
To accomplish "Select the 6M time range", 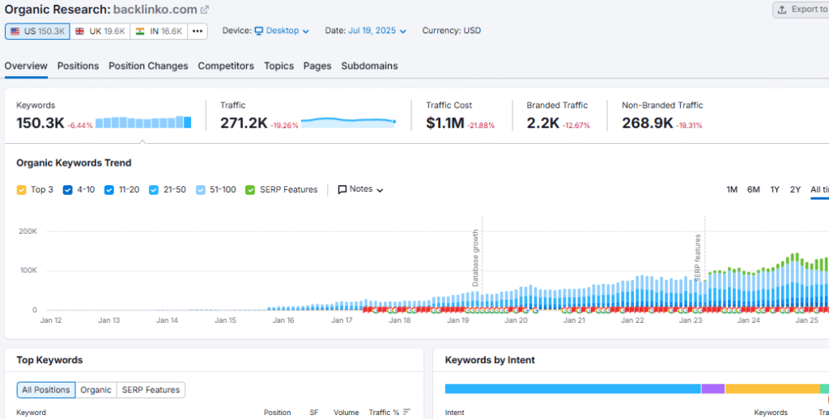I will [x=754, y=189].
